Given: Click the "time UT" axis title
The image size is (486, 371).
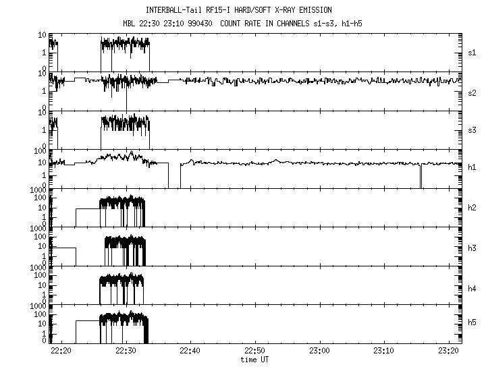Looking at the screenshot, I should click(255, 360).
